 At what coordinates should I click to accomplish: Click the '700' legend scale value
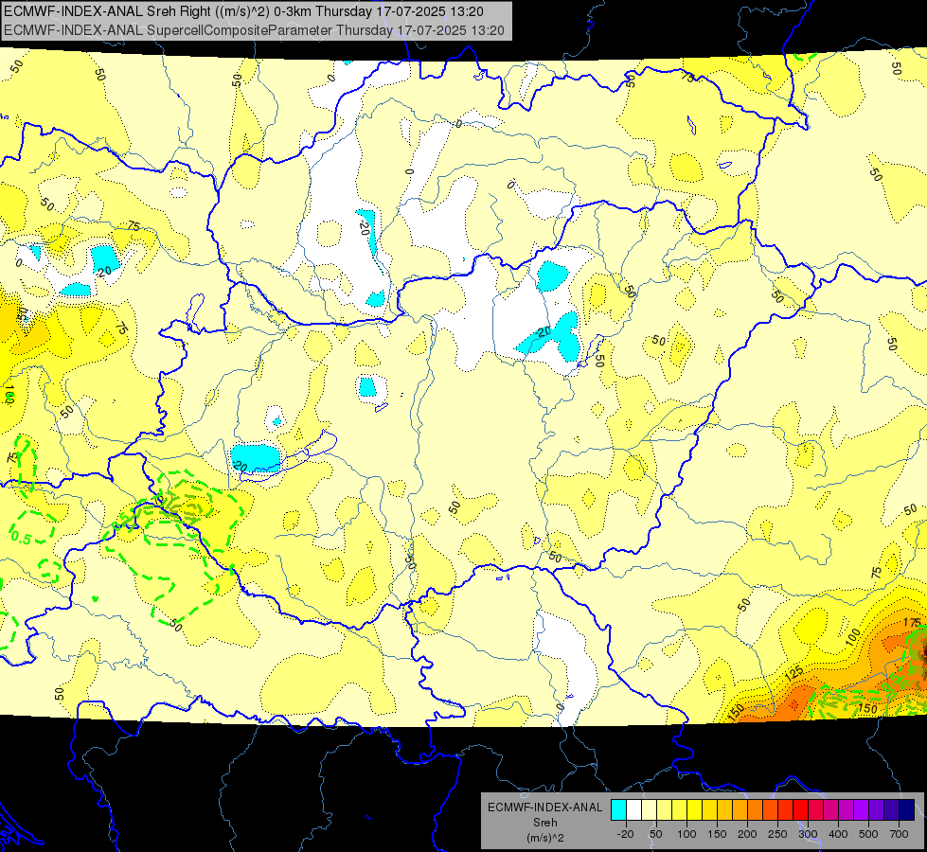pyautogui.click(x=900, y=834)
